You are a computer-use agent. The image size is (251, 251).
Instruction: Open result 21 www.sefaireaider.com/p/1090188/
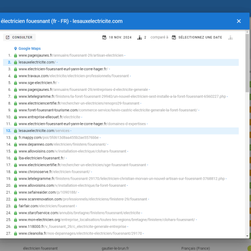tap(48, 192)
